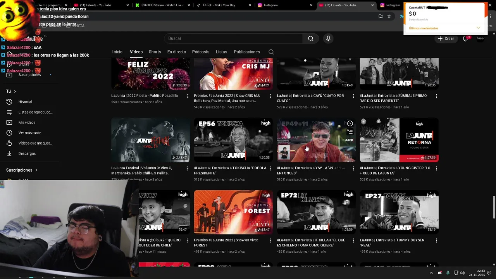Search within channel magnifier icon
Screen dimensions: 496x279
point(271,52)
